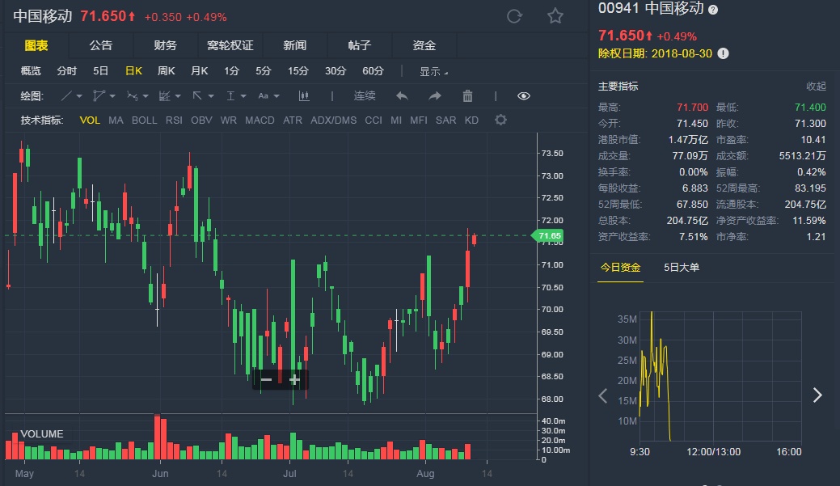
Task: Expand the arrow tool dropdown arrow
Action: point(211,96)
